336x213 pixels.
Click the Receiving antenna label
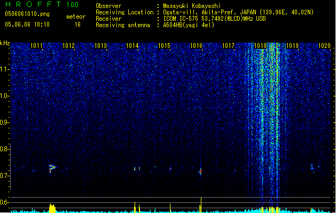pyautogui.click(x=123, y=25)
